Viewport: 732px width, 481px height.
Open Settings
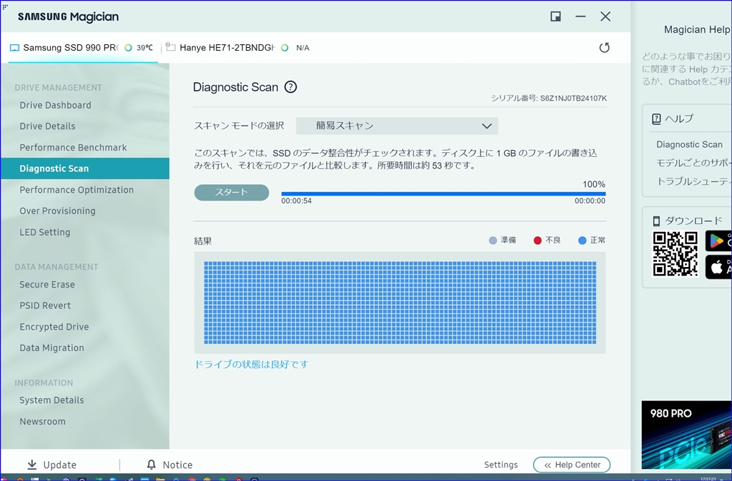501,464
